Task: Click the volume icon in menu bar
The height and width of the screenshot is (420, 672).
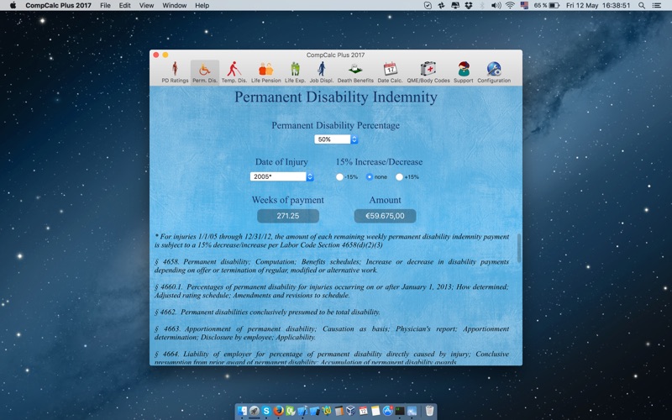Action: (x=496, y=5)
